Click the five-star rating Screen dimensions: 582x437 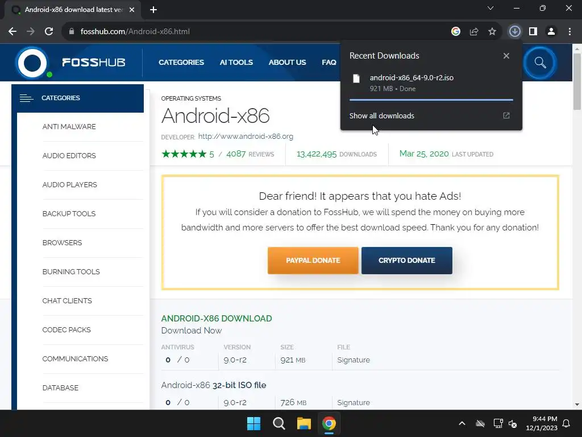coord(184,154)
